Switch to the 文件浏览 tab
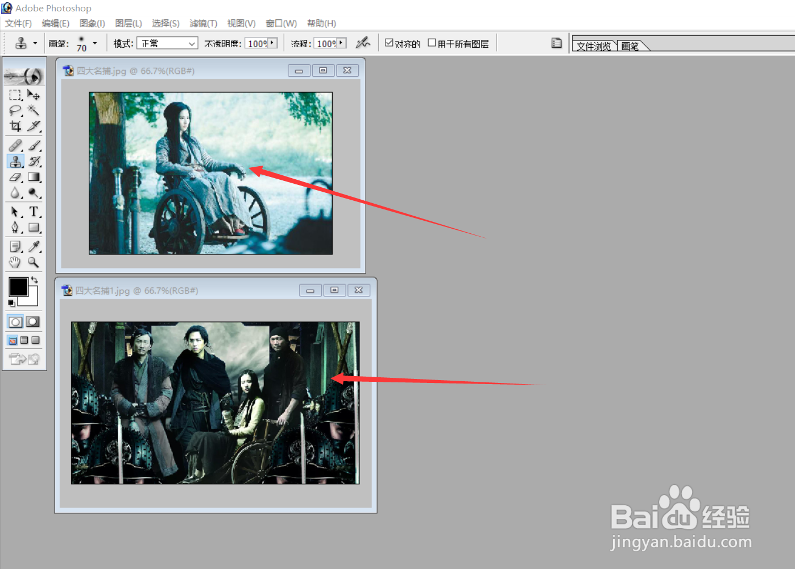The width and height of the screenshot is (795, 569). pyautogui.click(x=594, y=46)
